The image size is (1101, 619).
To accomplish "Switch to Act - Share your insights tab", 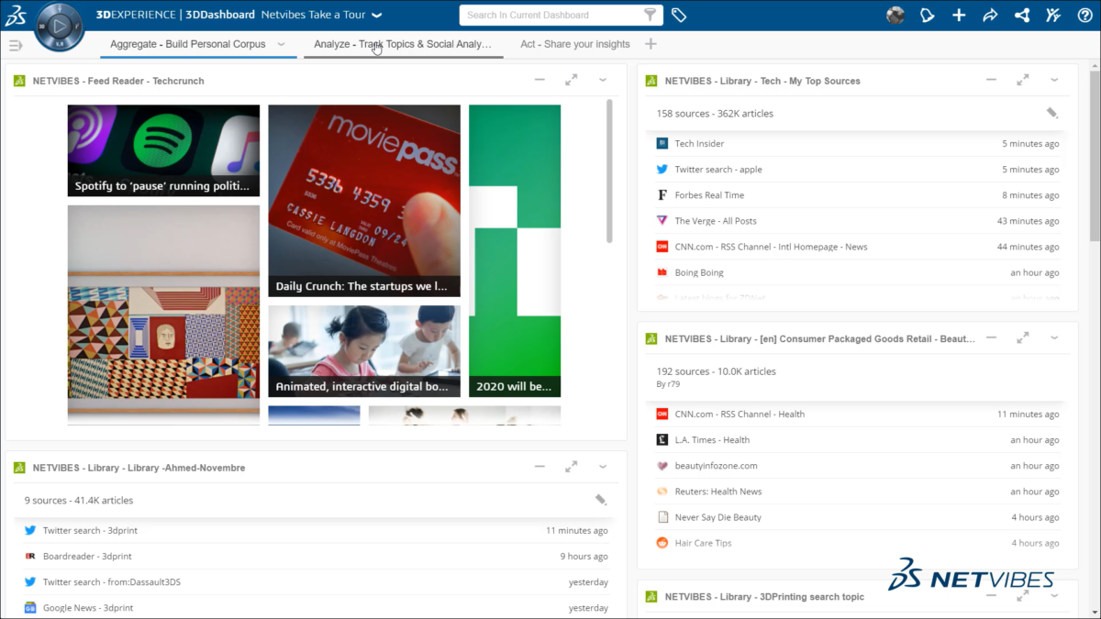I will click(575, 44).
